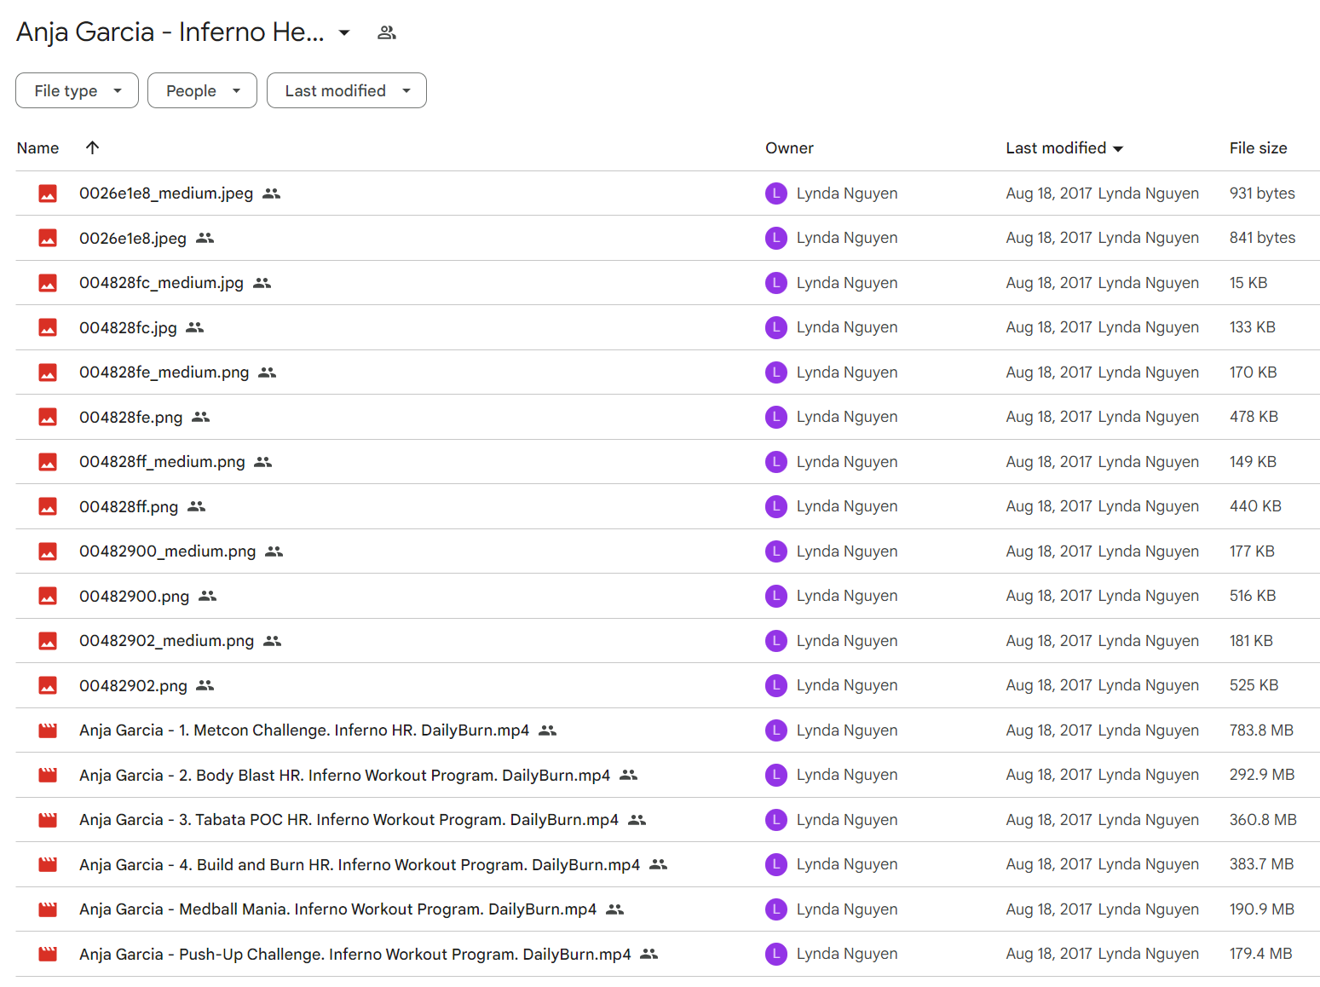Click the 783.8 MB file size cell
This screenshot has width=1320, height=987.
[x=1261, y=730]
